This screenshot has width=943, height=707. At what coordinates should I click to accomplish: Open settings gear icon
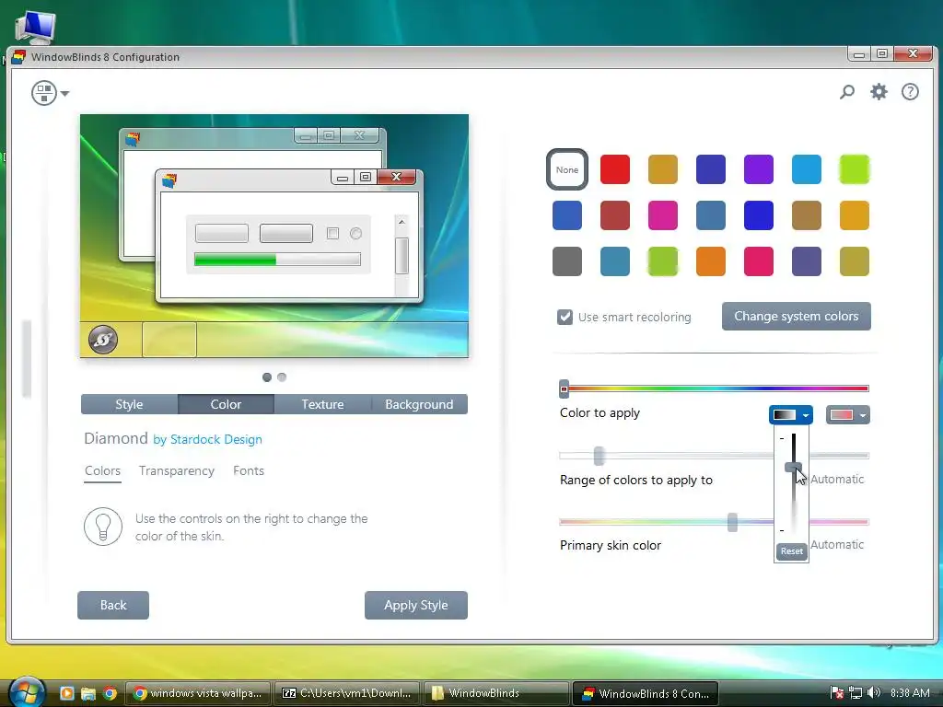point(879,92)
